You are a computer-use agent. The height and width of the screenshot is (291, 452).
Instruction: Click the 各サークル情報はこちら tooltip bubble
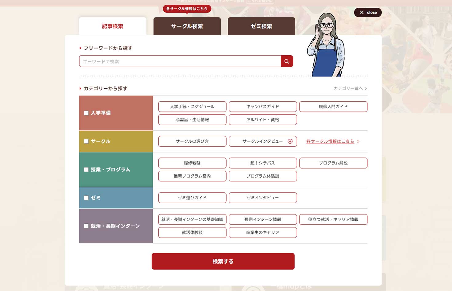pos(187,9)
